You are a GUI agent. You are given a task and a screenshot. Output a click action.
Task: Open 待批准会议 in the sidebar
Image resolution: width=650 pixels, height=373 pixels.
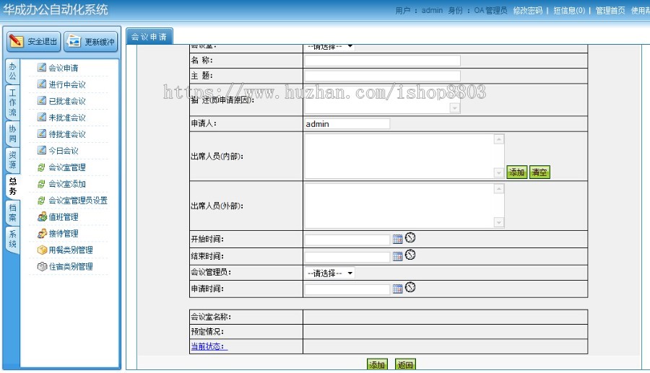pyautogui.click(x=67, y=134)
